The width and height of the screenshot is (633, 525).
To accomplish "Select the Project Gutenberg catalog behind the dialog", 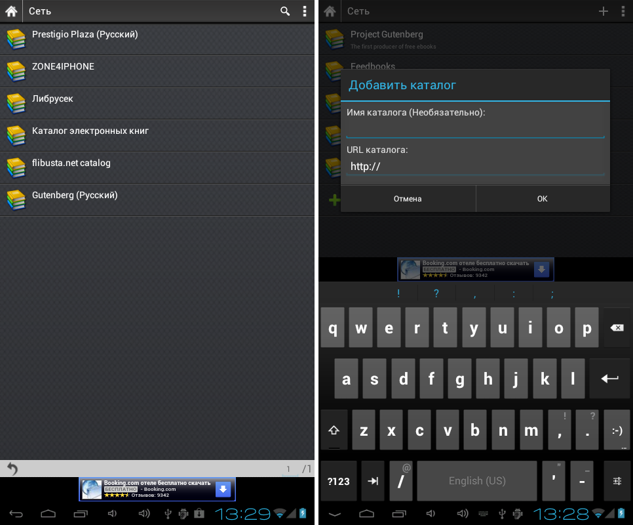I will coord(476,39).
